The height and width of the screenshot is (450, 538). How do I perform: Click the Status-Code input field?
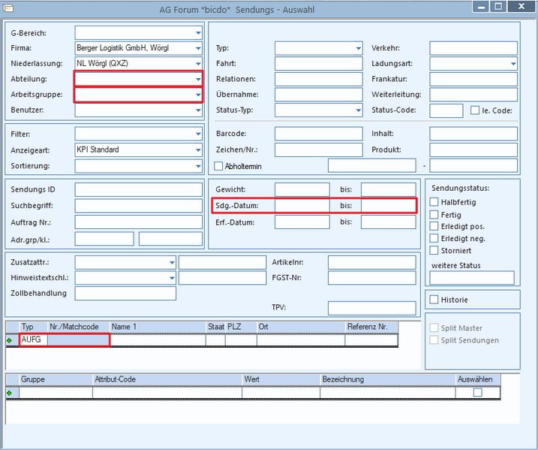point(446,110)
